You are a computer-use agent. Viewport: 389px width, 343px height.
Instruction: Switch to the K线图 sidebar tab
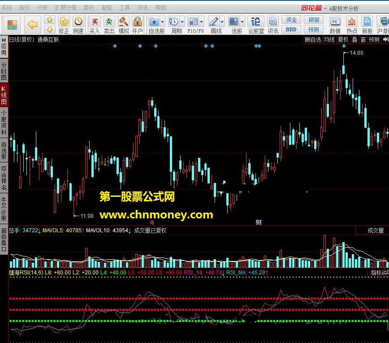(4, 95)
